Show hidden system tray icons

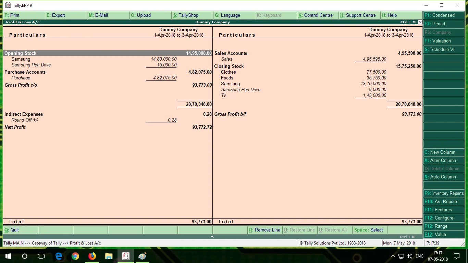393,256
